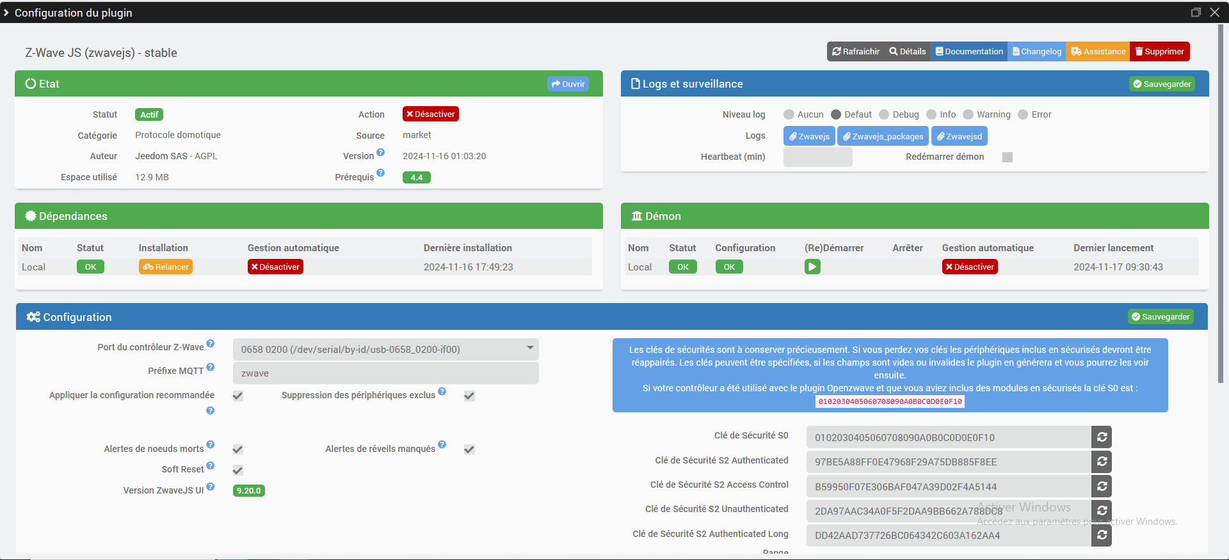Click the 4.4 Prérequis badge
This screenshot has height=560, width=1229.
[x=417, y=177]
